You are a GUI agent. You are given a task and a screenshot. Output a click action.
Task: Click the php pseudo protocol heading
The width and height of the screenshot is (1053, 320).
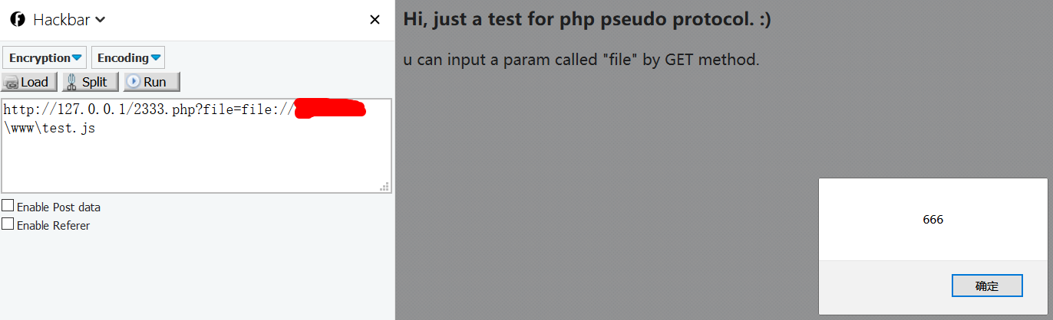(x=587, y=19)
